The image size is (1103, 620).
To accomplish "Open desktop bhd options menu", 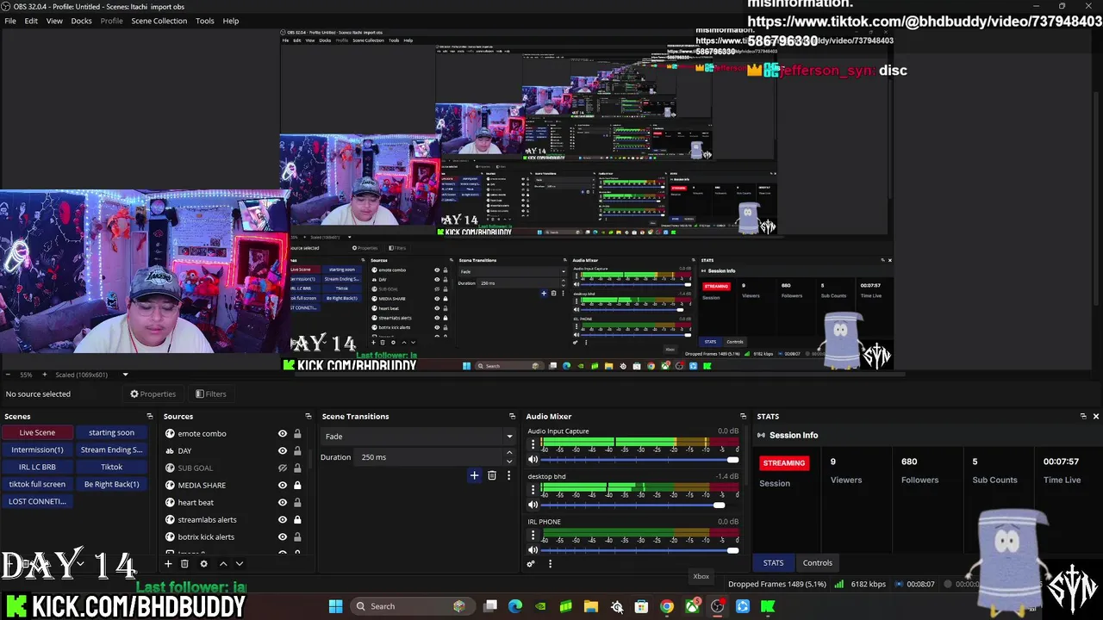I will [x=533, y=490].
